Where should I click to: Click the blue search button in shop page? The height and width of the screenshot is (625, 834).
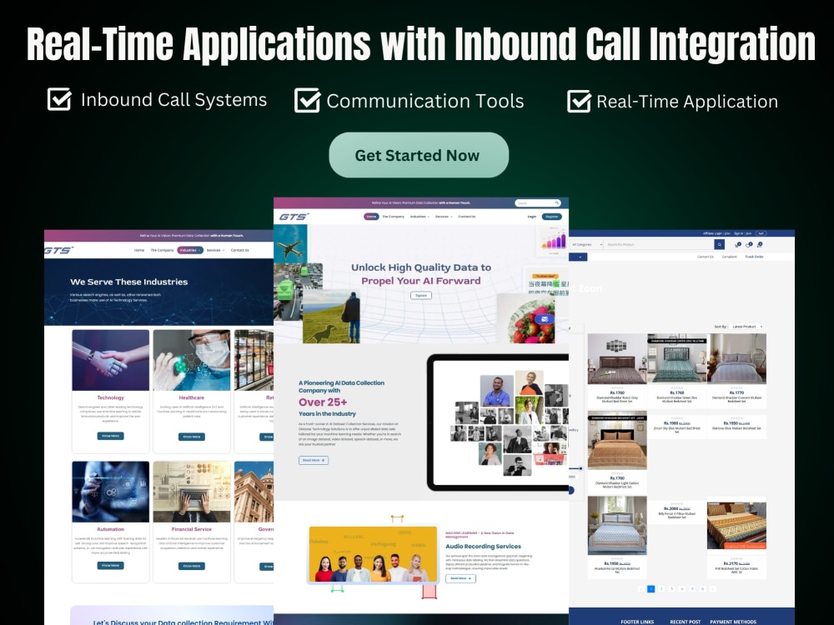[719, 244]
